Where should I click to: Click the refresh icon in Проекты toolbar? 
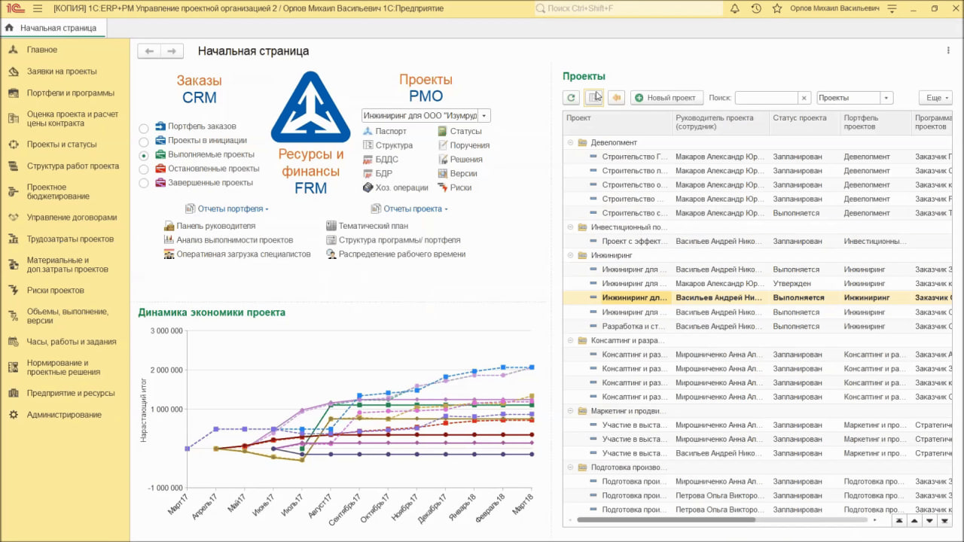(571, 98)
